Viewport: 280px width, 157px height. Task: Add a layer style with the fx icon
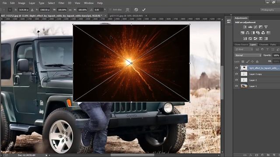click(251, 155)
